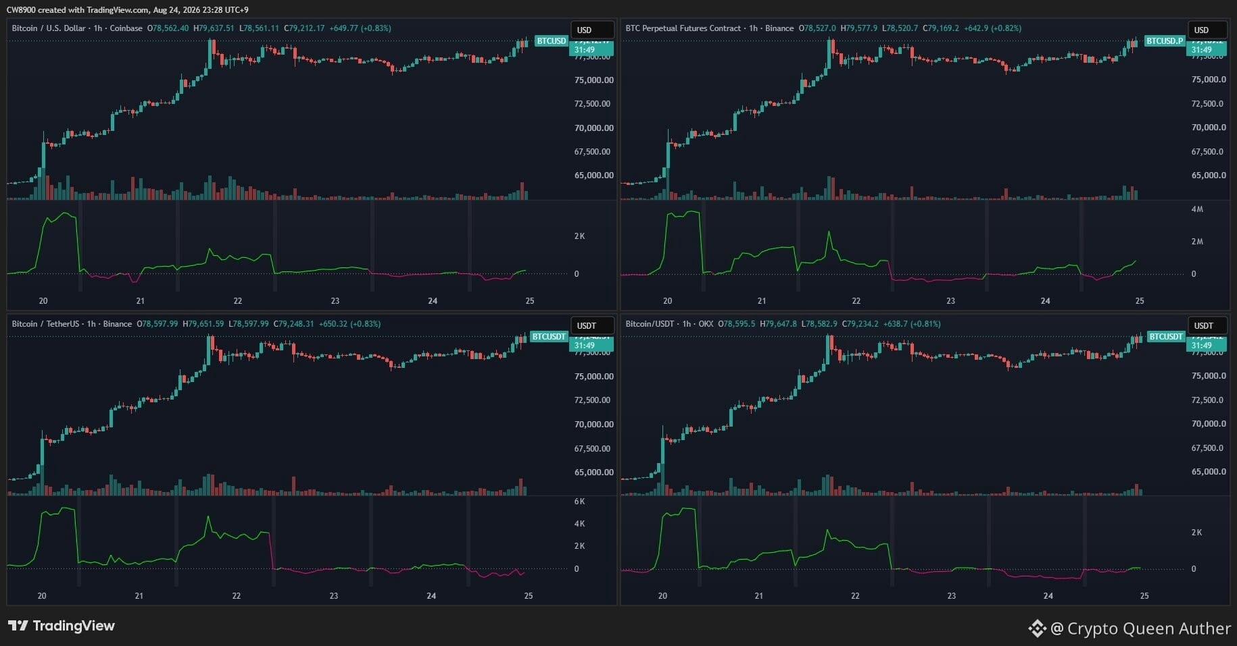Select the BTCUSD price tag on the Coinbase chart
Screen dimensions: 1237x646
click(x=551, y=41)
